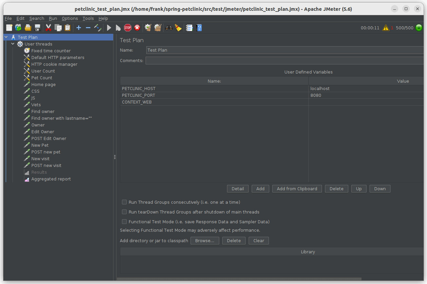Screen dimensions: 427x284
Task: Select the Fixed time counter timer icon
Action: [x=27, y=51]
